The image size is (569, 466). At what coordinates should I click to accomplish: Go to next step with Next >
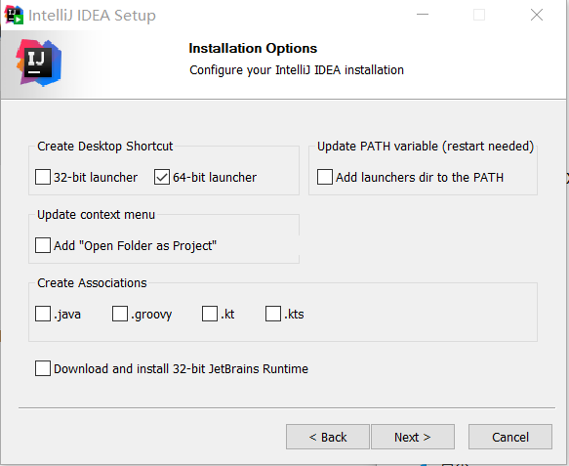[x=413, y=437]
